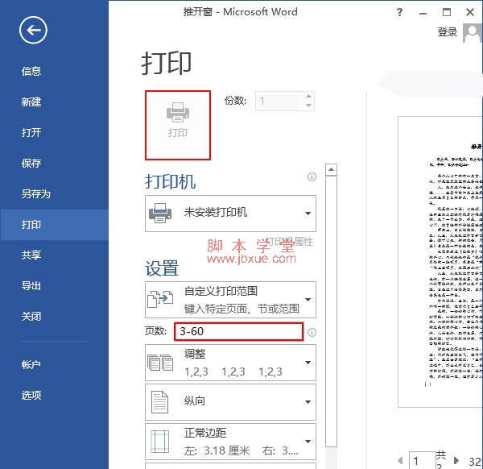The width and height of the screenshot is (483, 469).
Task: Click the settings scrollbar up arrow
Action: coord(331,169)
